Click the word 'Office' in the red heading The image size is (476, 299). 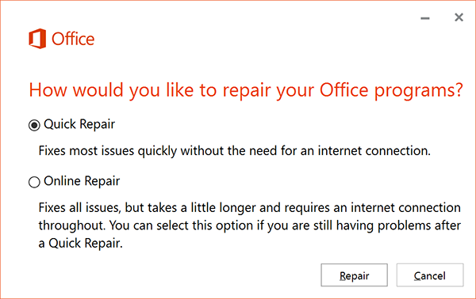pos(344,89)
